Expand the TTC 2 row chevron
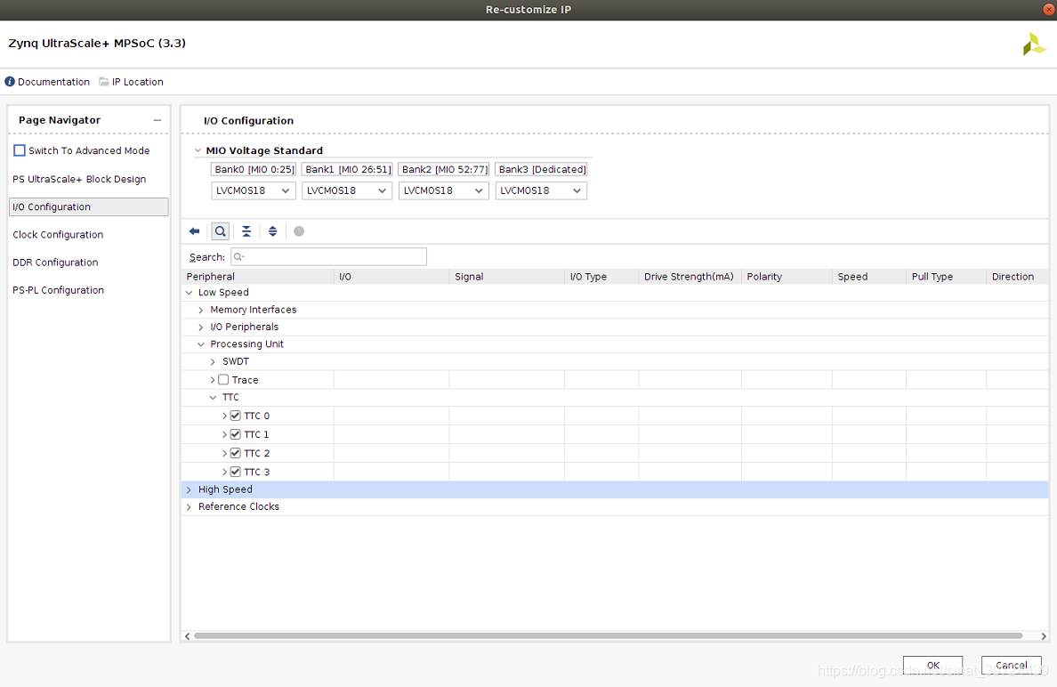Image resolution: width=1057 pixels, height=687 pixels. coord(224,454)
